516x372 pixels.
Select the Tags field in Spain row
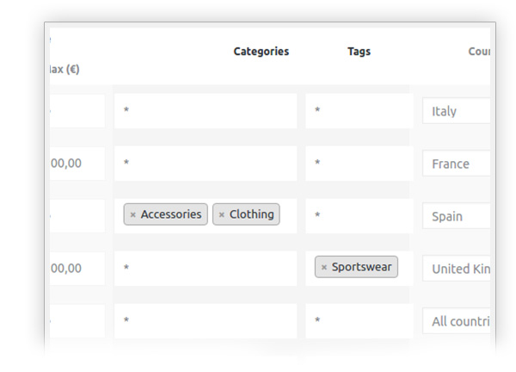[358, 216]
